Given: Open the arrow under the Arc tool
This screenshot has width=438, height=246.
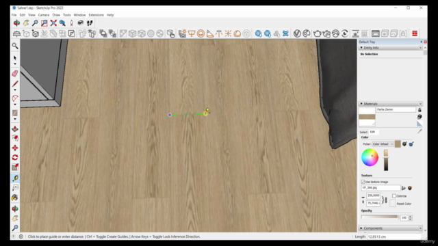Looking at the screenshot, I should (x=15, y=105).
